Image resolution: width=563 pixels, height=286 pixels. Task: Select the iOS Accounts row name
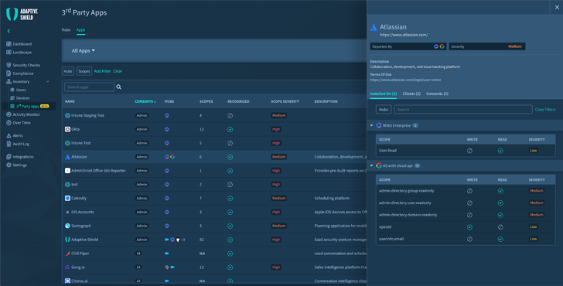[82, 212]
